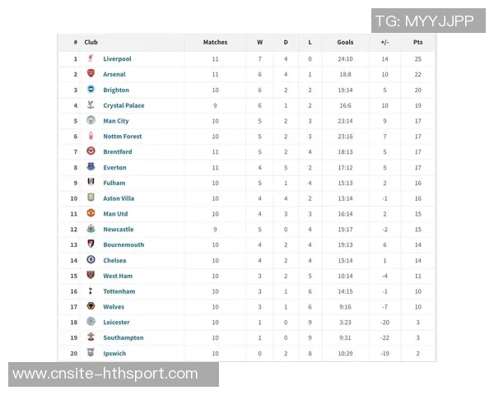The image size is (494, 395).
Task: Open the Chelsea team link
Action: [114, 260]
